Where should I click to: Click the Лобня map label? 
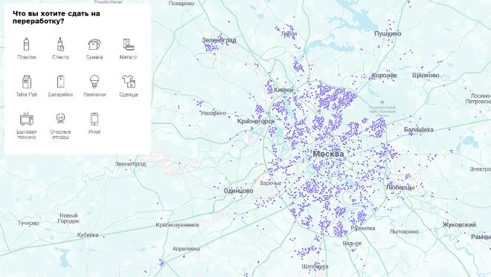(x=289, y=33)
